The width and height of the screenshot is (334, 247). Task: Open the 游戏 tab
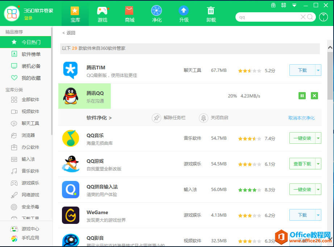tap(103, 14)
